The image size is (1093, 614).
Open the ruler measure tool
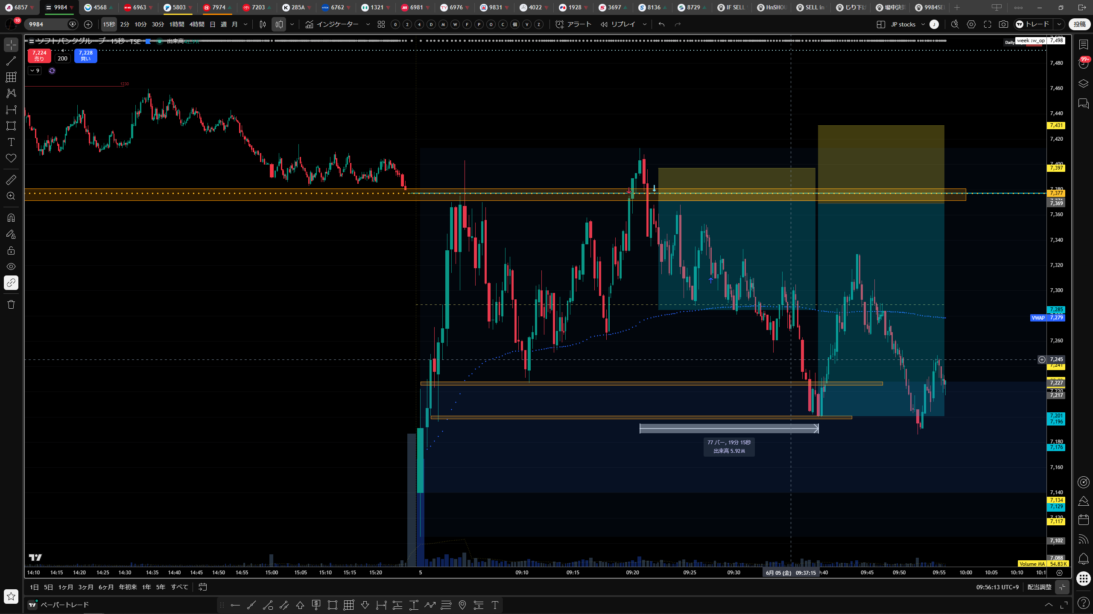pos(11,180)
